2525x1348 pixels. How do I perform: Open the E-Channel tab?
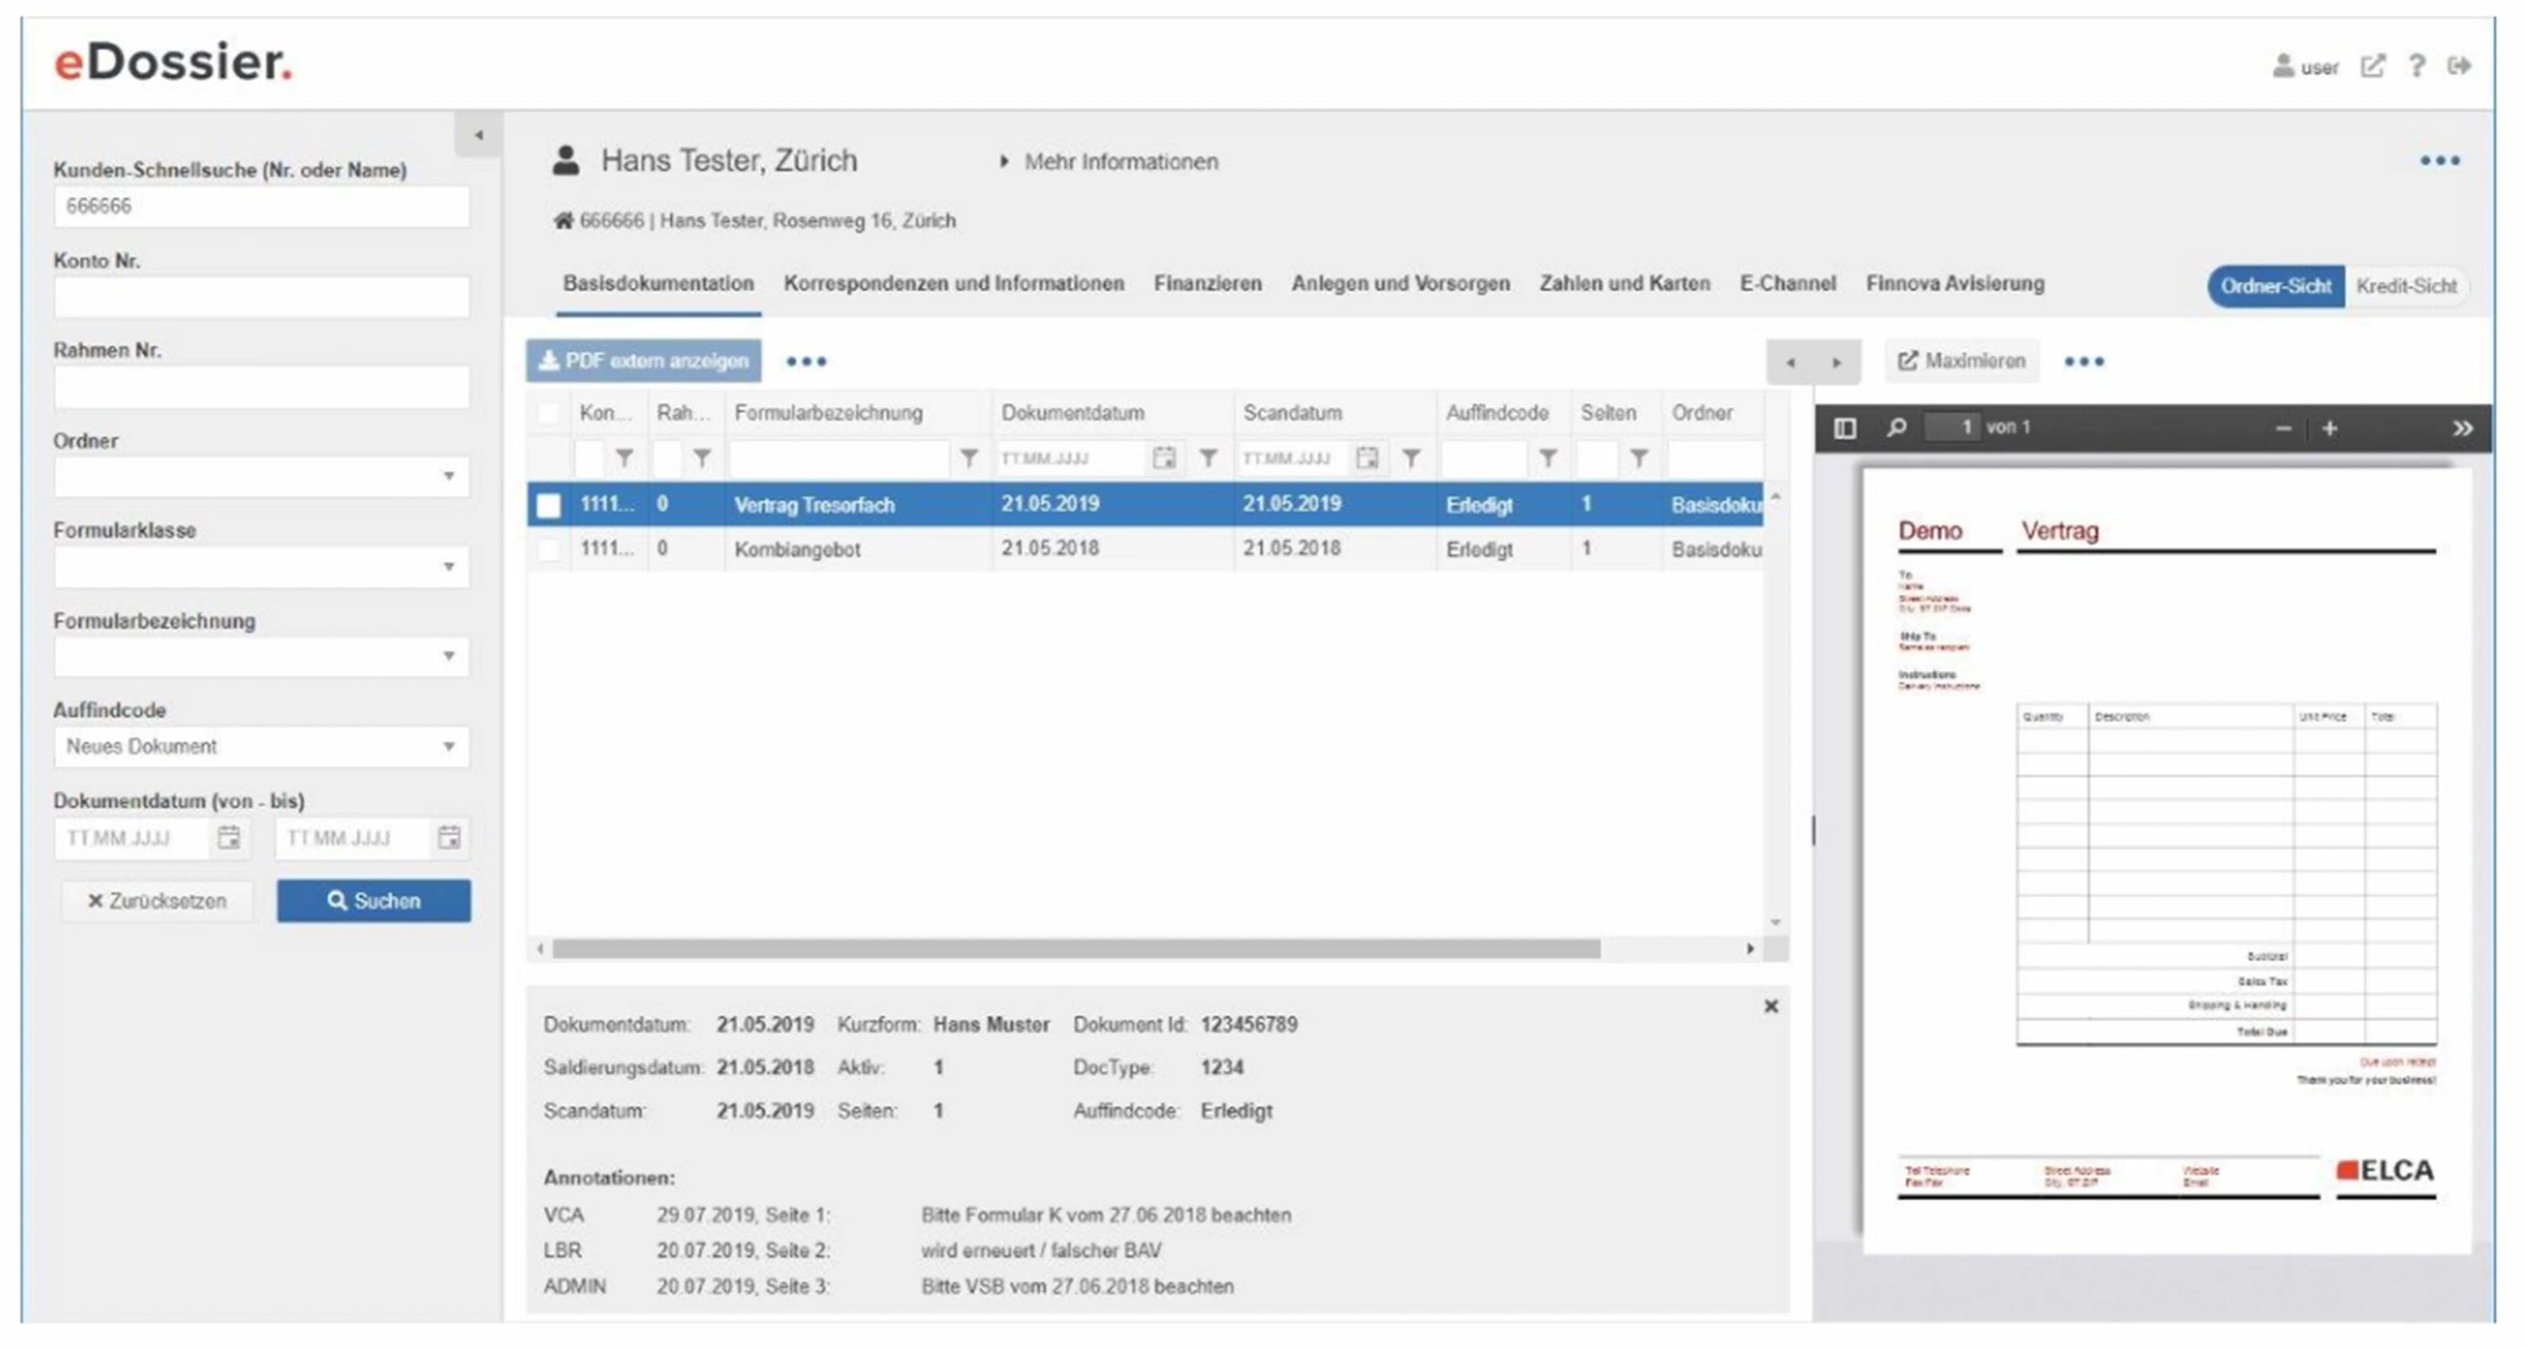click(1788, 284)
